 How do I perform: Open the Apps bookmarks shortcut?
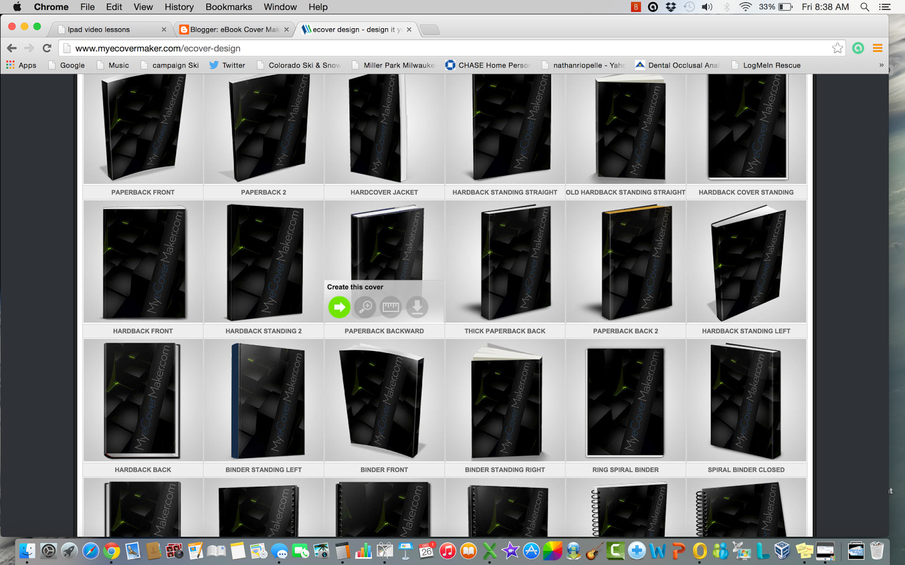(x=21, y=65)
